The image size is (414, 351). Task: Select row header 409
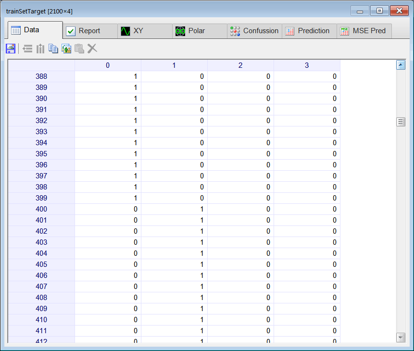tap(41, 309)
